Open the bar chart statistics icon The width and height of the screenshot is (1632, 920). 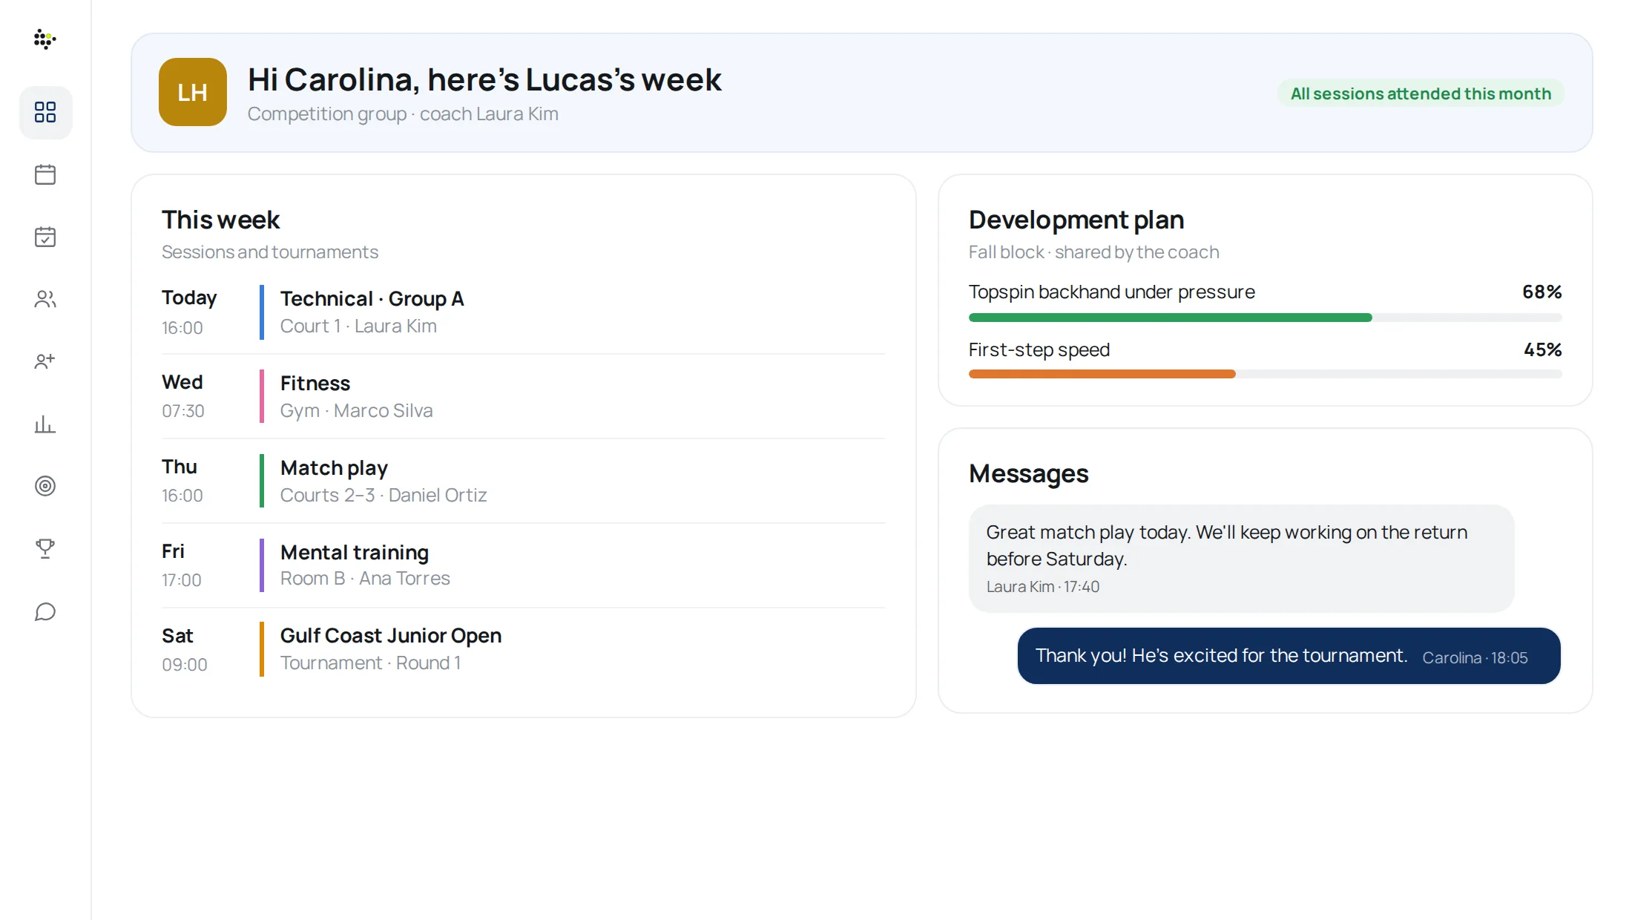pos(45,424)
